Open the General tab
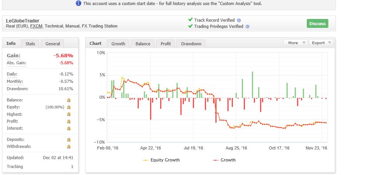The width and height of the screenshot is (381, 175). point(52,44)
